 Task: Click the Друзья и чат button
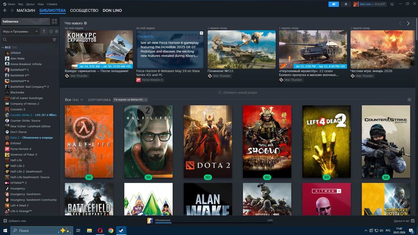pyautogui.click(x=404, y=221)
